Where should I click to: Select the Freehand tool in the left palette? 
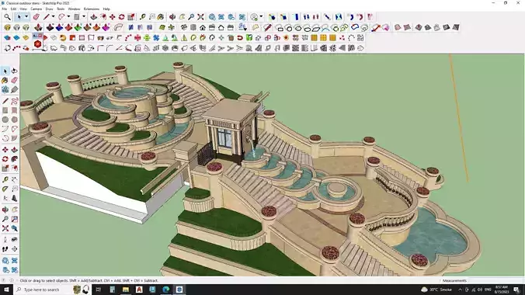click(x=14, y=101)
